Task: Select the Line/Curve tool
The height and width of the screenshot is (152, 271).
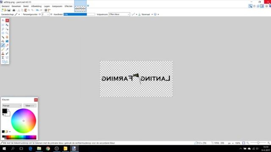Action: tap(7, 58)
